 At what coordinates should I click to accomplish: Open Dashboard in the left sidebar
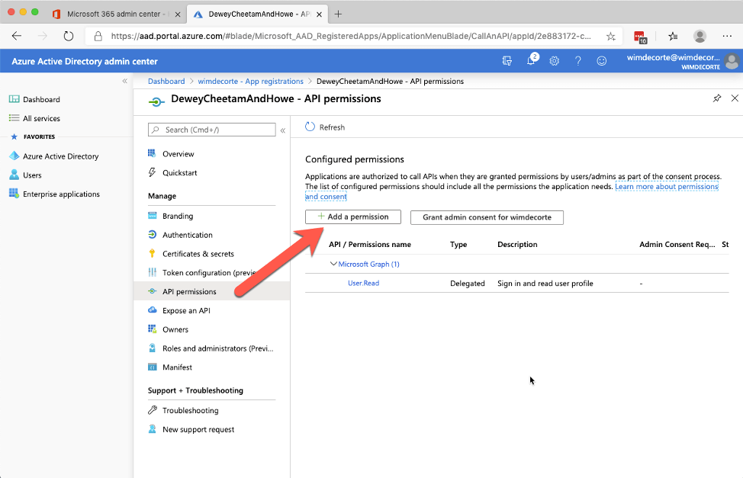41,99
